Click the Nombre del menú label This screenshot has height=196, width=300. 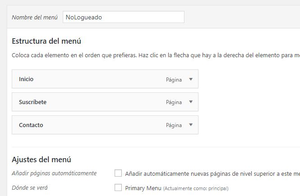tap(35, 17)
